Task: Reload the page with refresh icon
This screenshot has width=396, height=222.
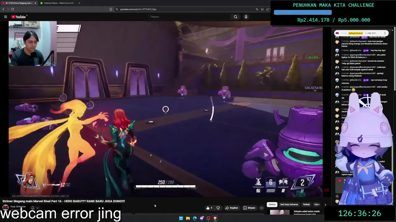Action: pyautogui.click(x=13, y=9)
